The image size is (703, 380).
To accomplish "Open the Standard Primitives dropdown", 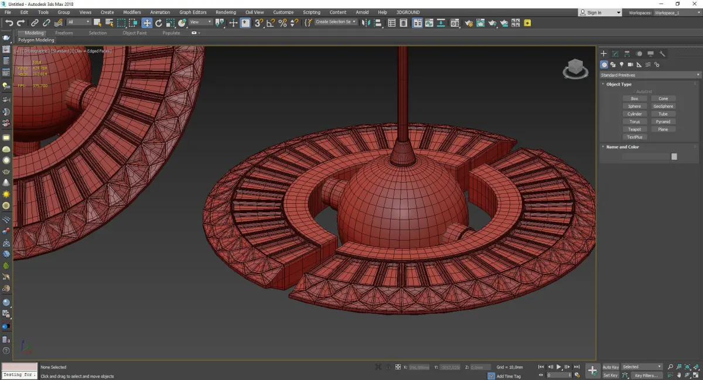I will pos(650,75).
